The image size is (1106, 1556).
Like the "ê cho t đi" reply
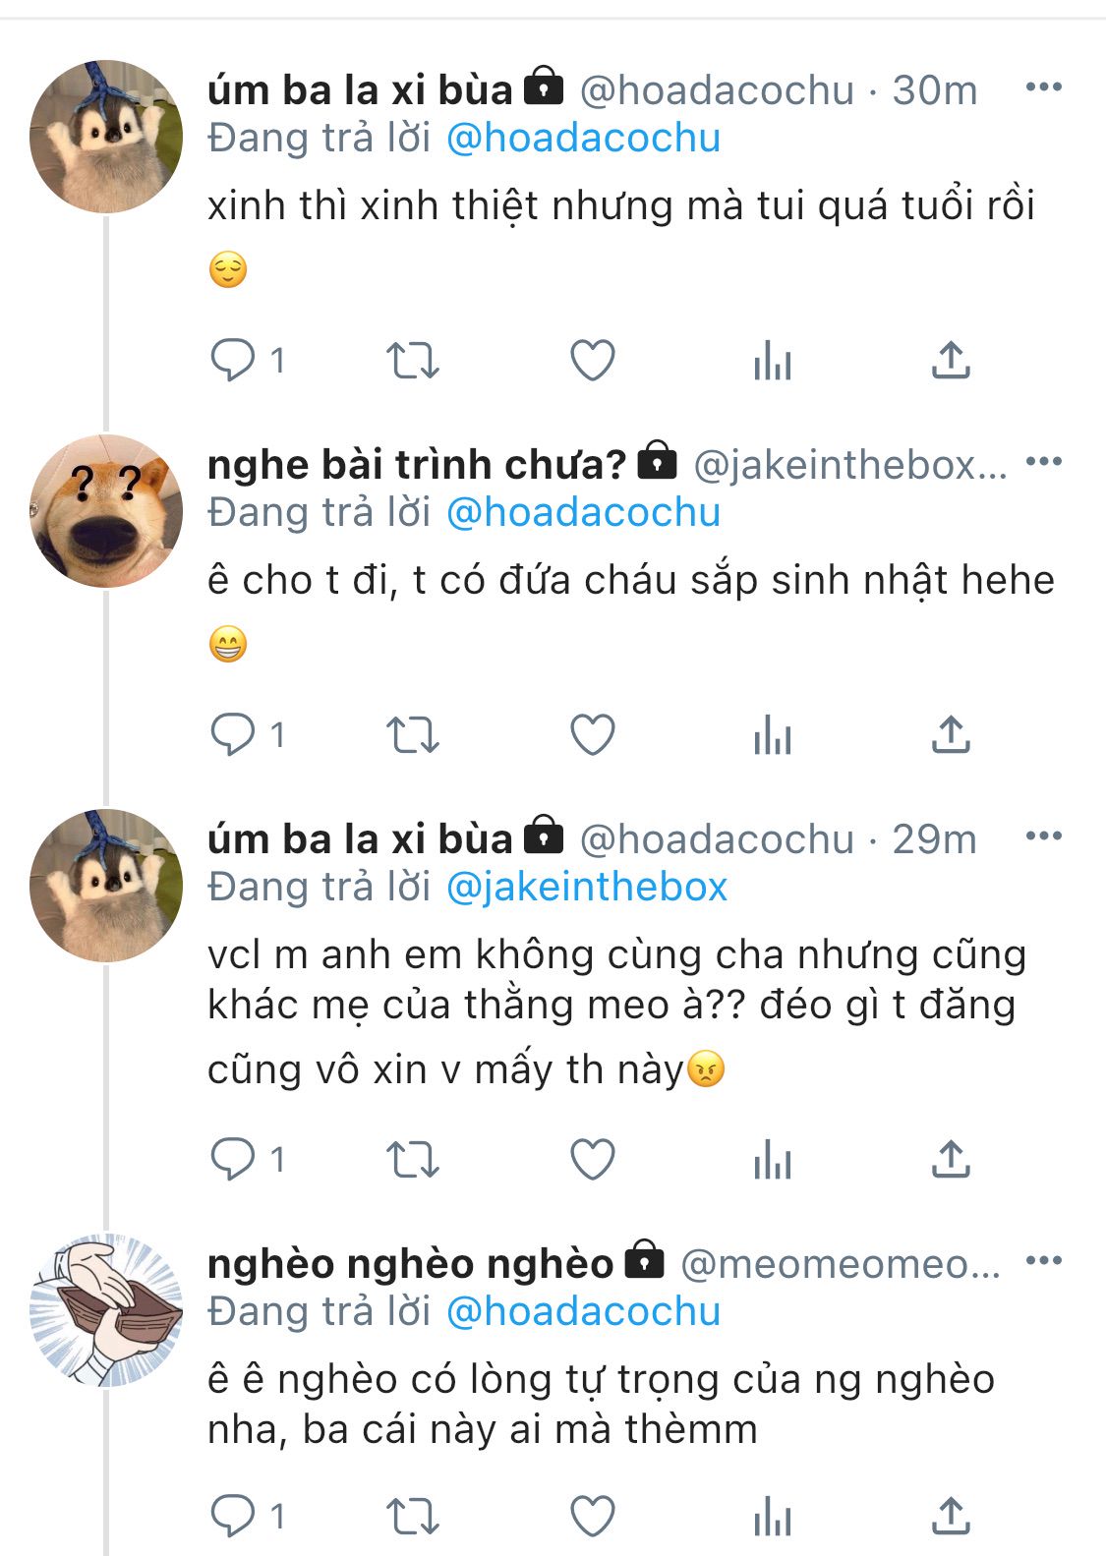click(593, 735)
